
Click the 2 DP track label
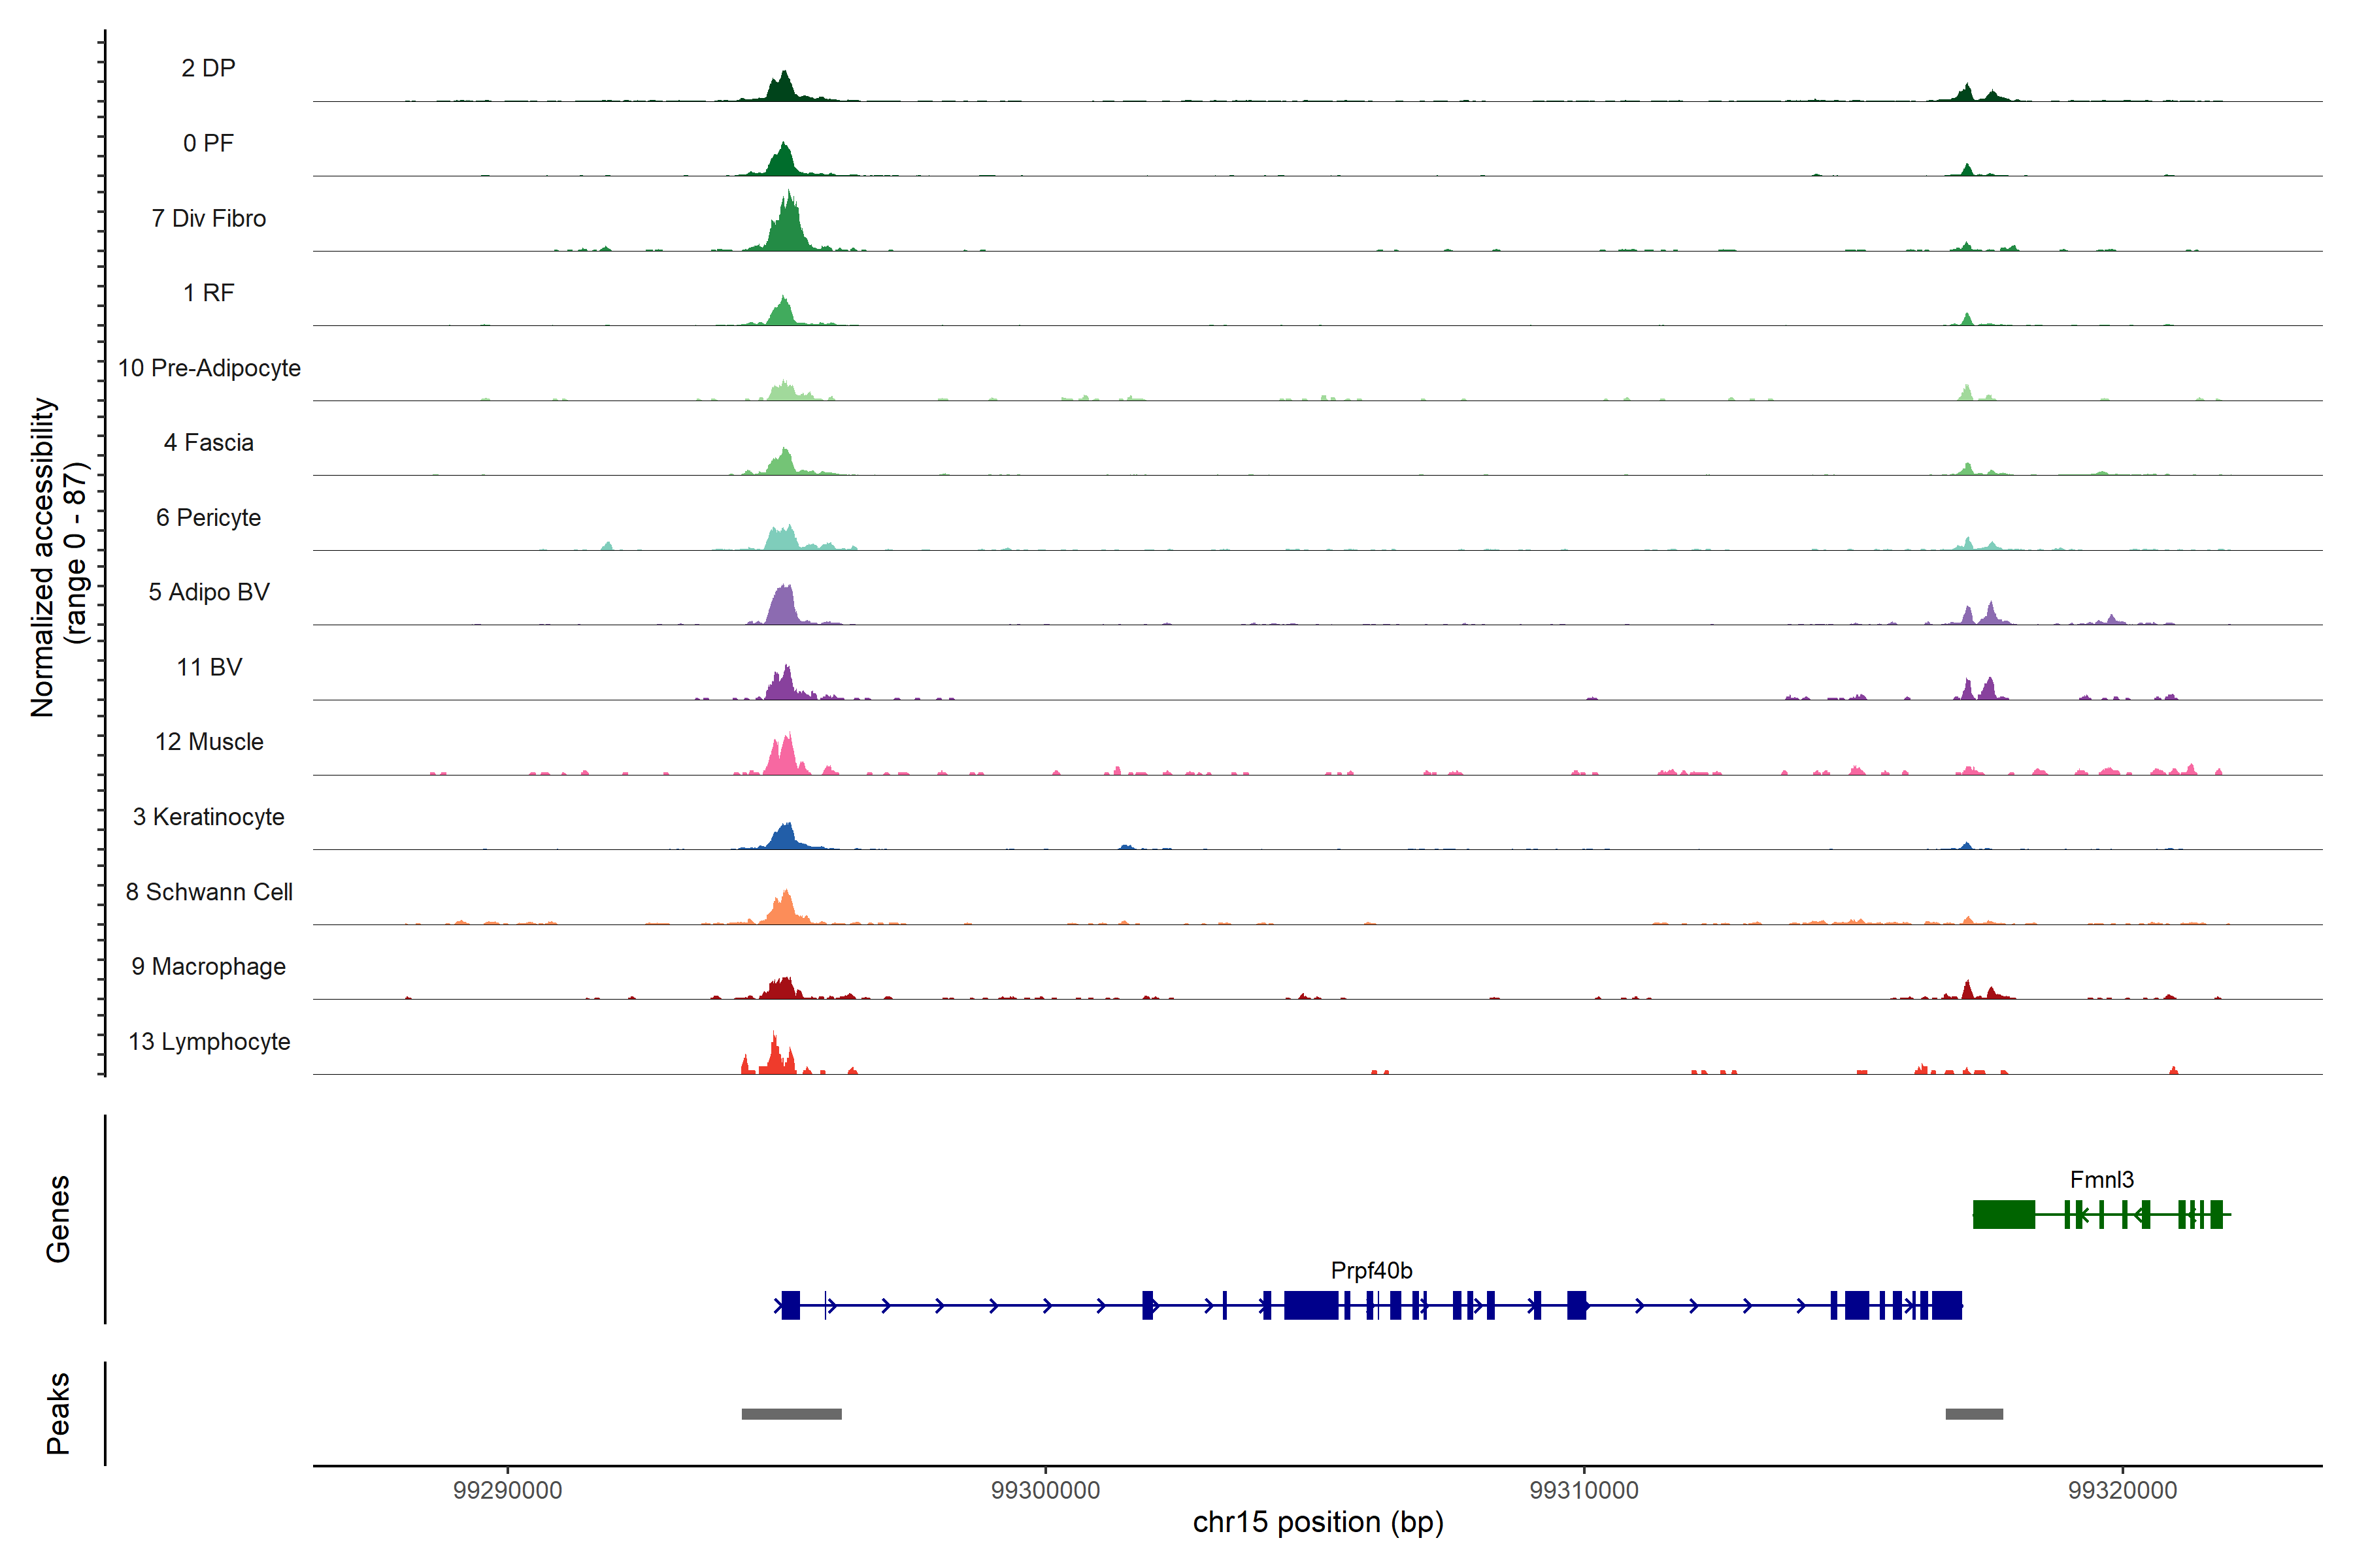point(208,68)
